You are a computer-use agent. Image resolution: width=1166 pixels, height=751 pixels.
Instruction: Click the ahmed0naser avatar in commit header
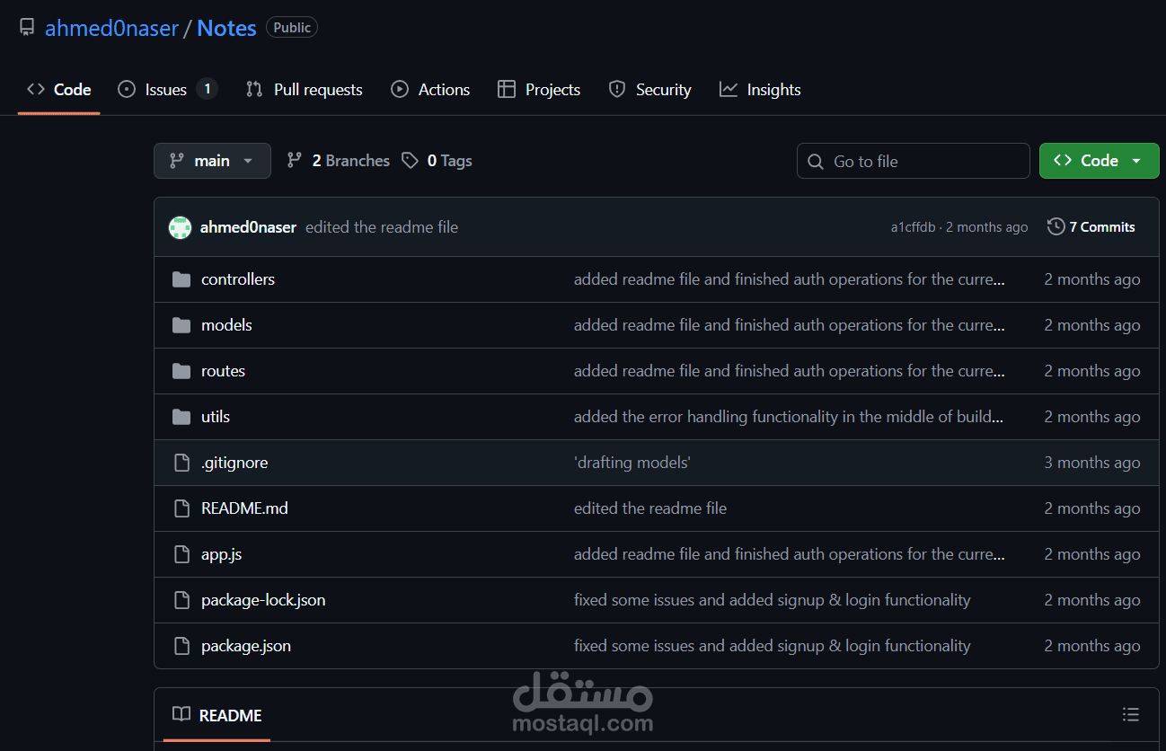coord(181,227)
